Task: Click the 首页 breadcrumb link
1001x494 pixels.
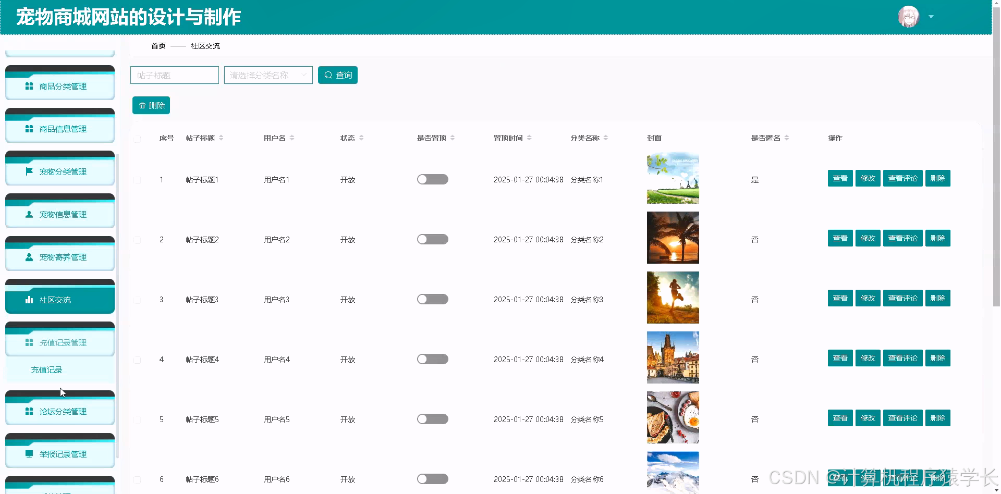Action: [158, 46]
